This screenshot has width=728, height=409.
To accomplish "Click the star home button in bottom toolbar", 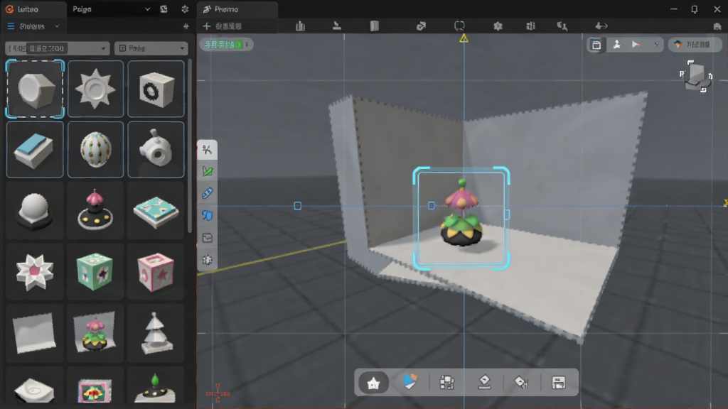I will (373, 383).
